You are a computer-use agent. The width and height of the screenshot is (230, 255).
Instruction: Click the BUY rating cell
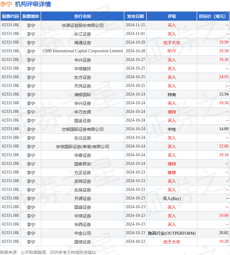(x=172, y=51)
